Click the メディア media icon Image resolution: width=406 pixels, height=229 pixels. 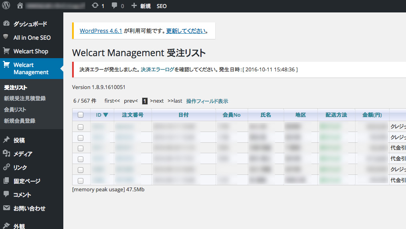[6, 153]
